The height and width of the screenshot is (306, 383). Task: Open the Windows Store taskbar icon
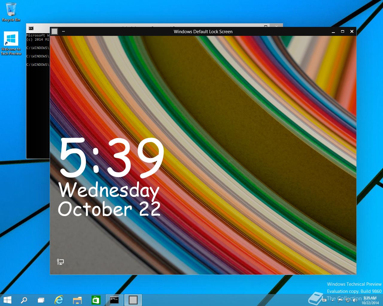pyautogui.click(x=96, y=300)
